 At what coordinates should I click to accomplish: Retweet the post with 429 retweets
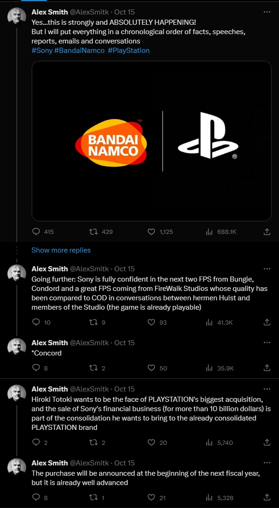(93, 232)
